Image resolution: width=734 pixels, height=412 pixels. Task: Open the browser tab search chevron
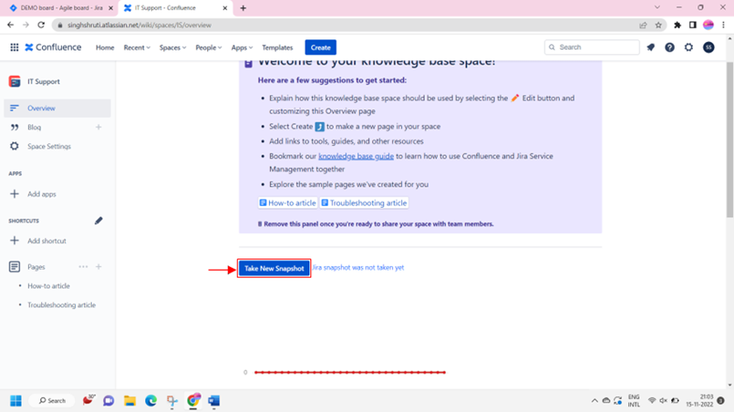(657, 8)
